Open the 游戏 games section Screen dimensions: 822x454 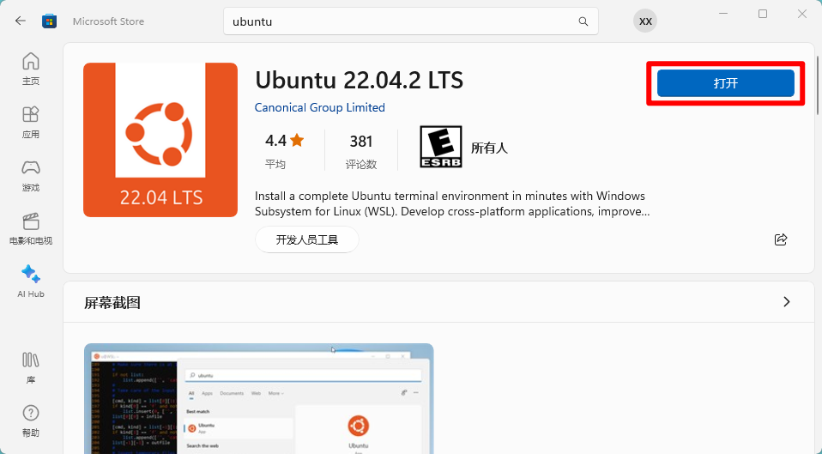[31, 176]
